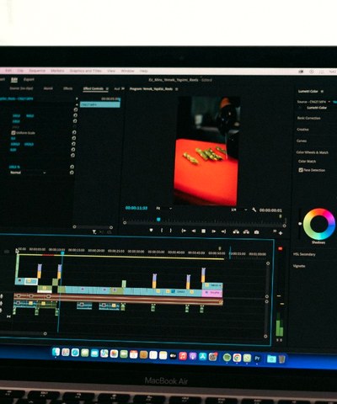Click the Step Forward one frame button
The height and width of the screenshot is (404, 337).
click(213, 231)
